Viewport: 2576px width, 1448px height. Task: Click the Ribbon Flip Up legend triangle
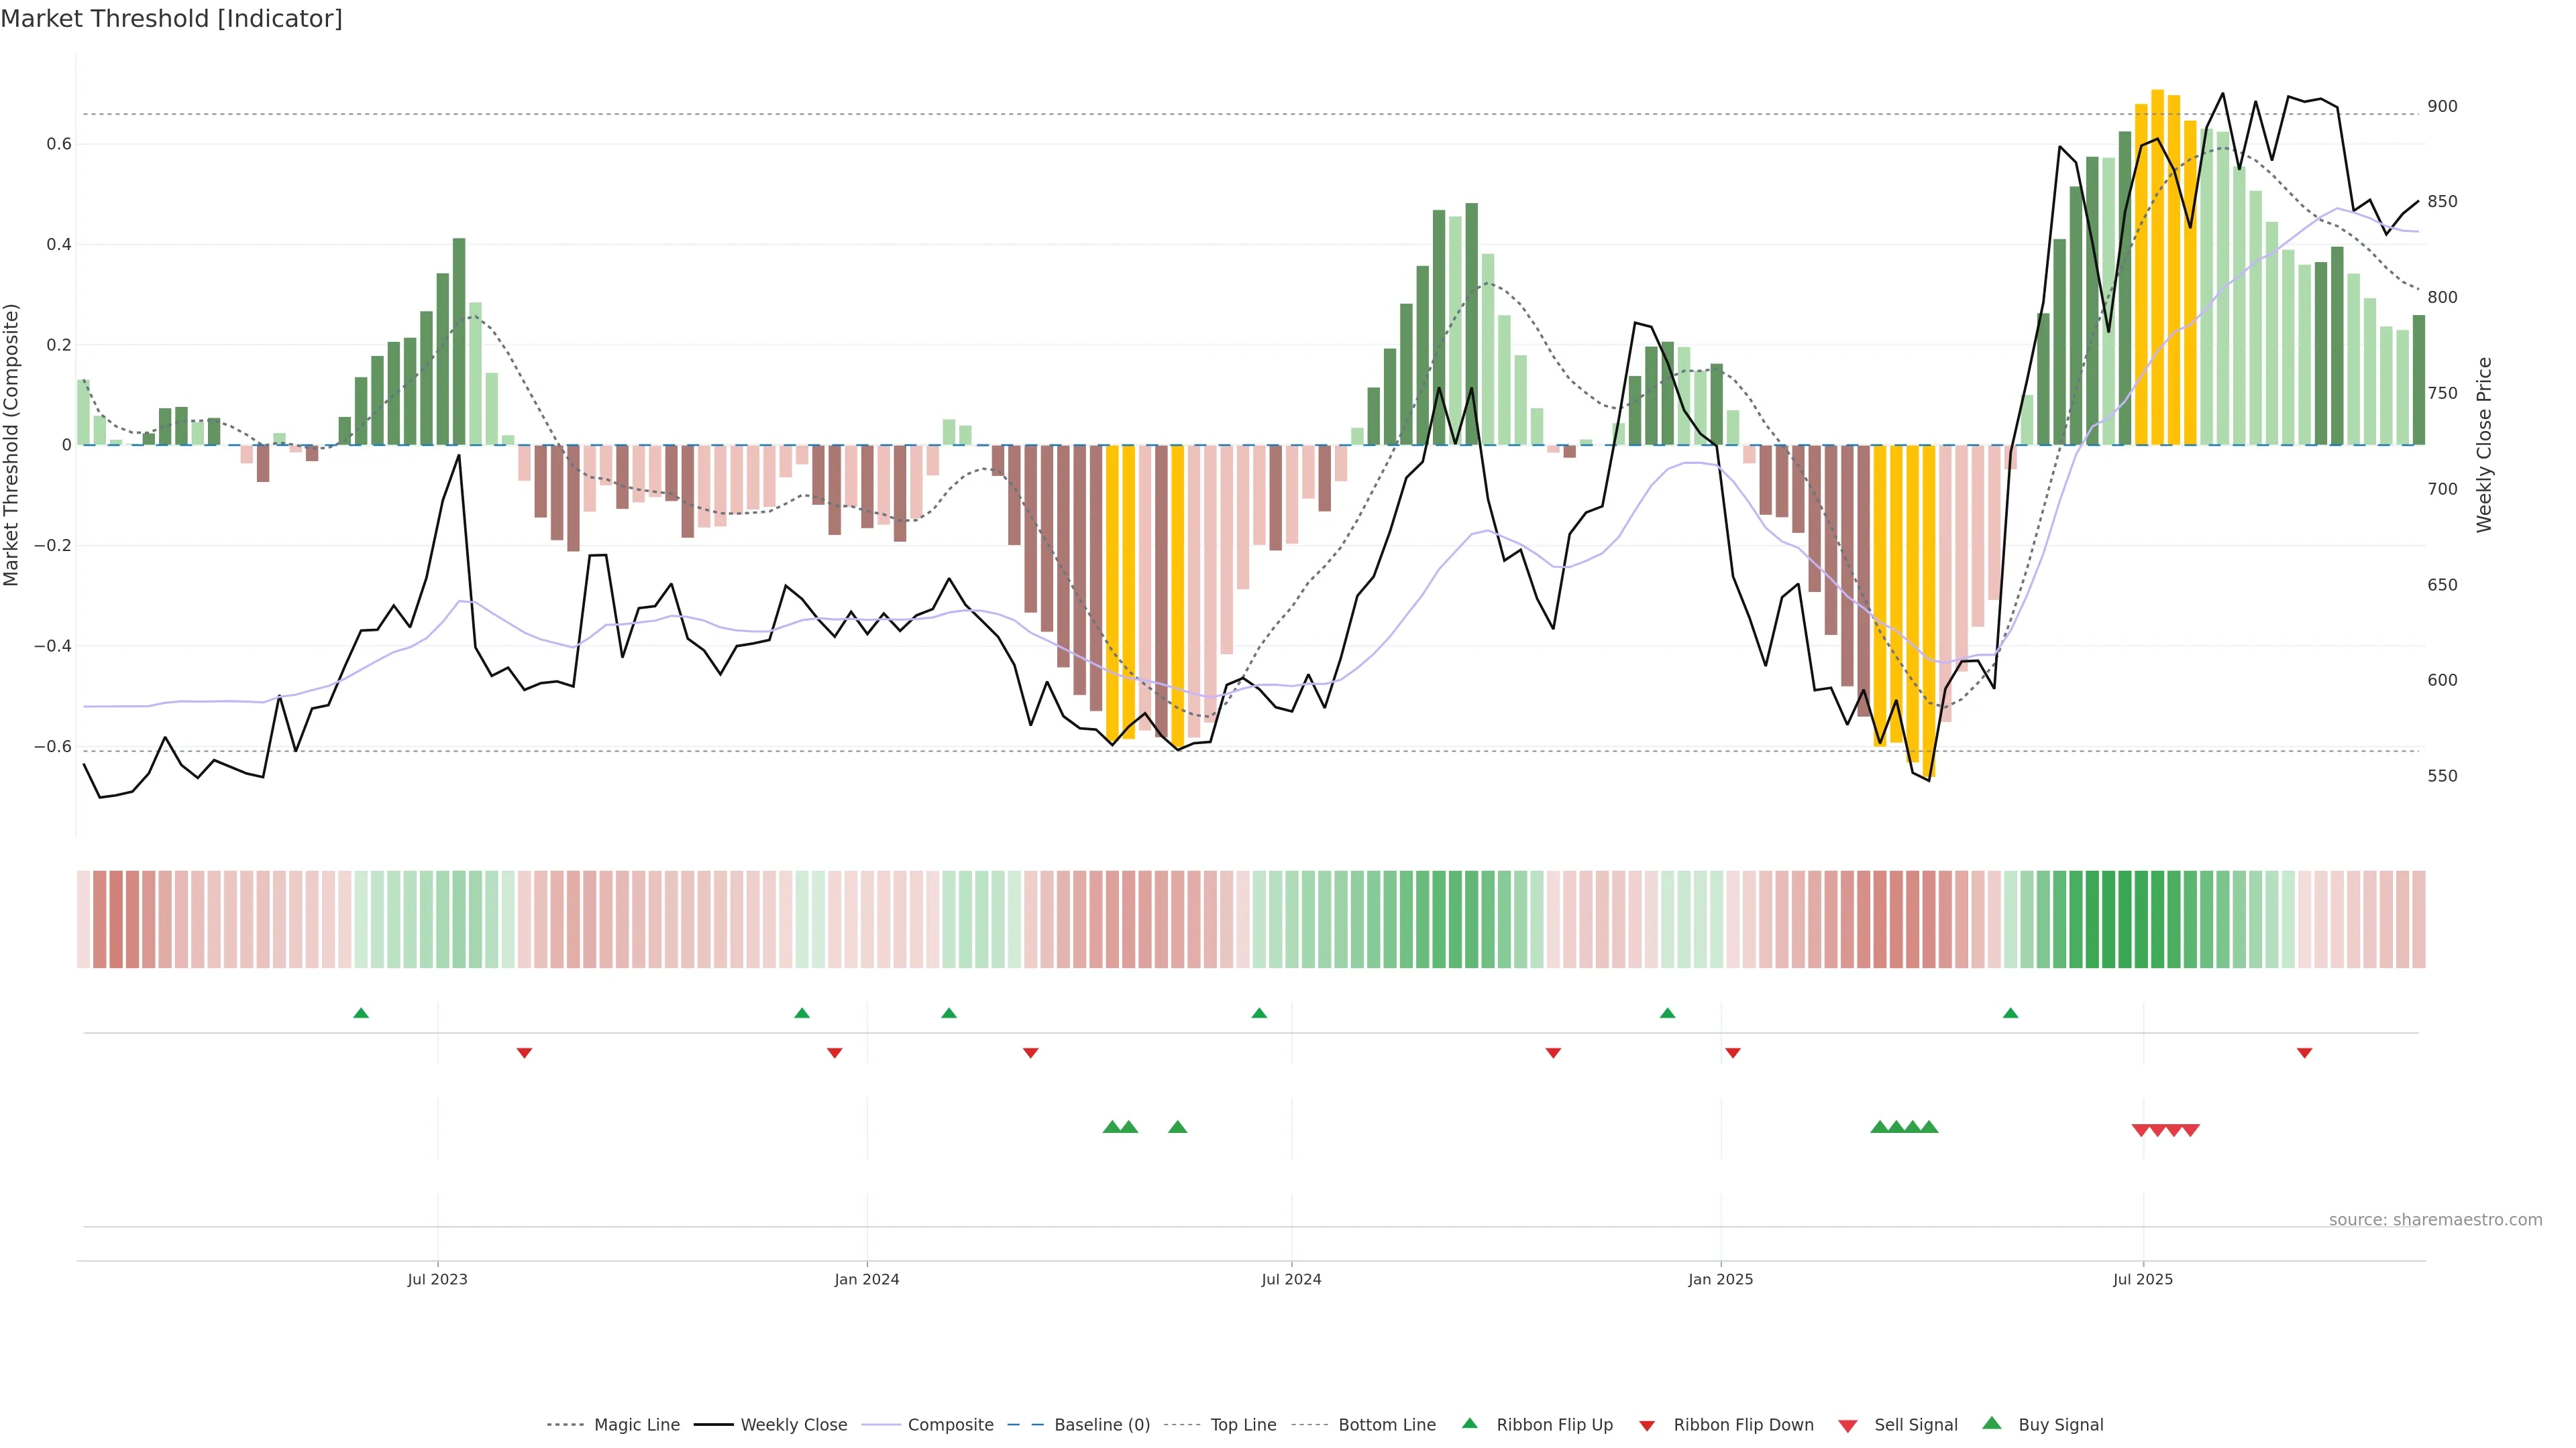tap(1469, 1423)
